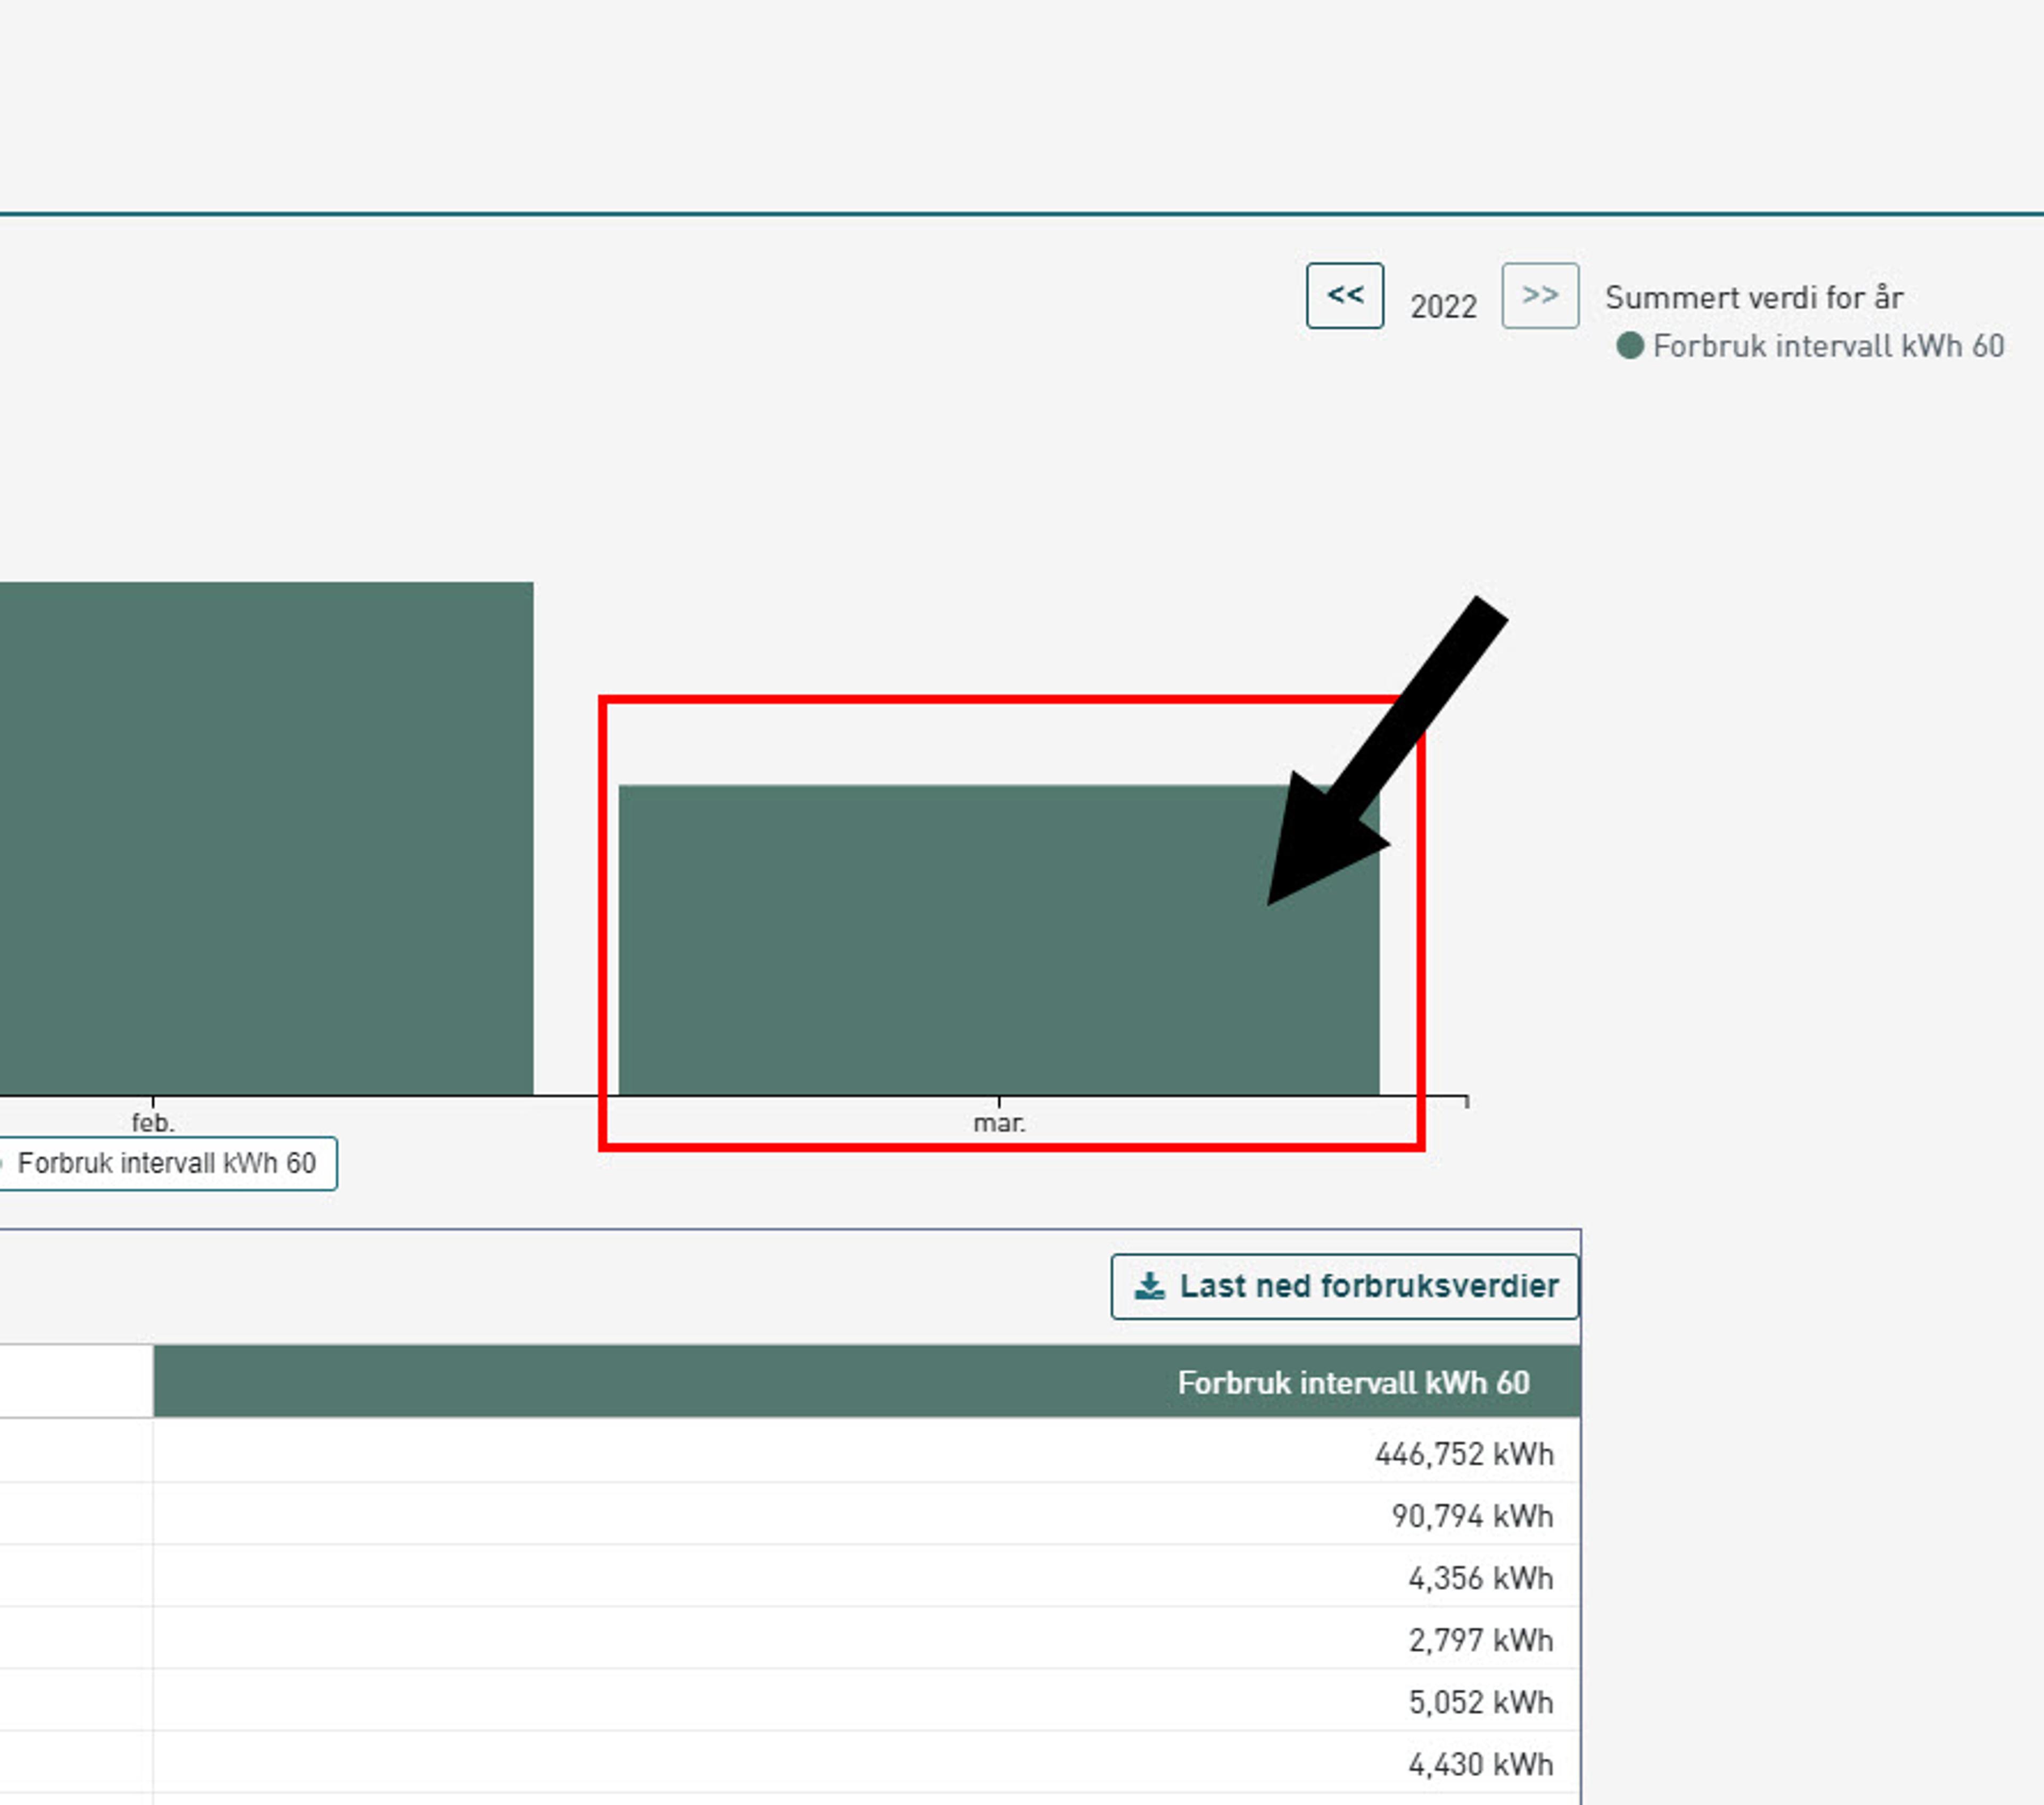Go to previous year with << button

point(1344,296)
